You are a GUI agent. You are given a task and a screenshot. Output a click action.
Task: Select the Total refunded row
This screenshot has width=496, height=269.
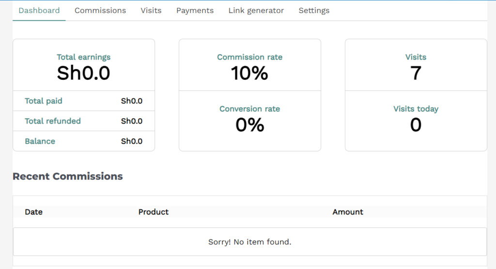click(x=84, y=121)
